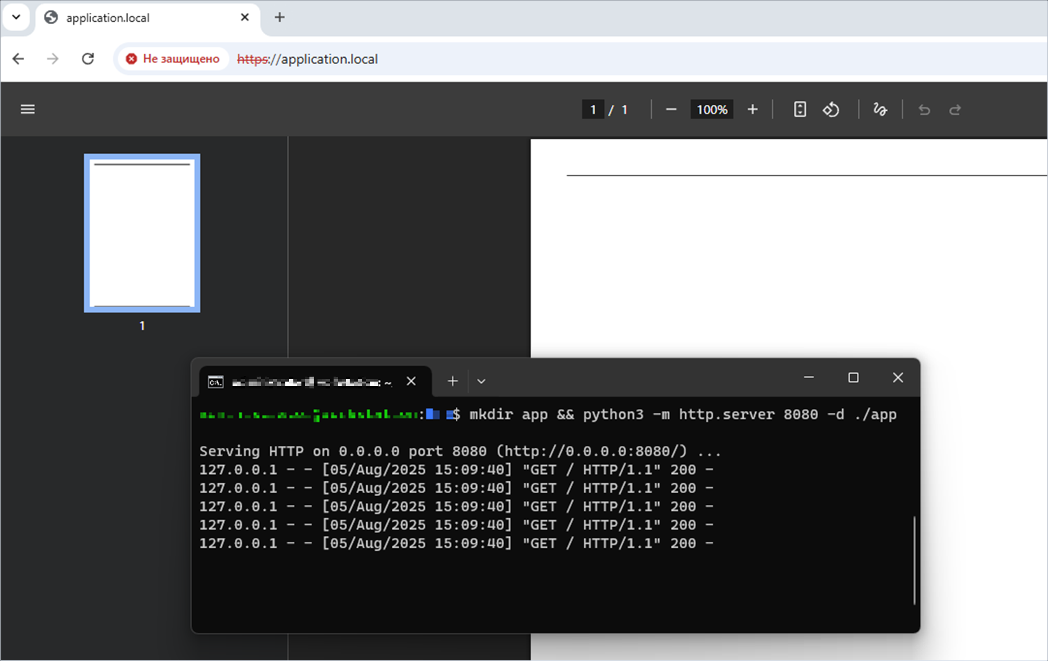This screenshot has width=1048, height=661.
Task: Toggle the PDF sidebar hamburger menu
Action: pos(28,110)
